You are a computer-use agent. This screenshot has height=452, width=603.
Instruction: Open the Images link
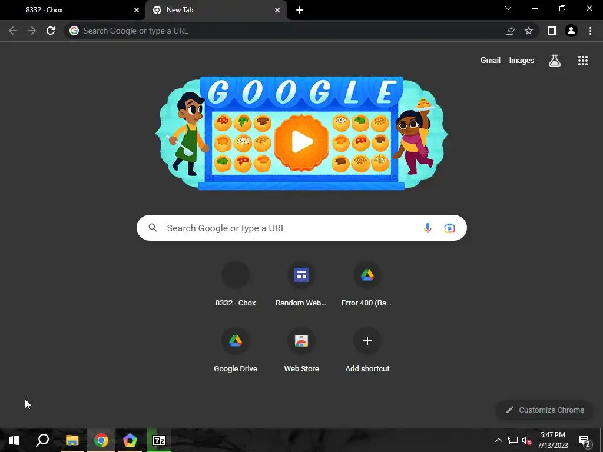522,61
